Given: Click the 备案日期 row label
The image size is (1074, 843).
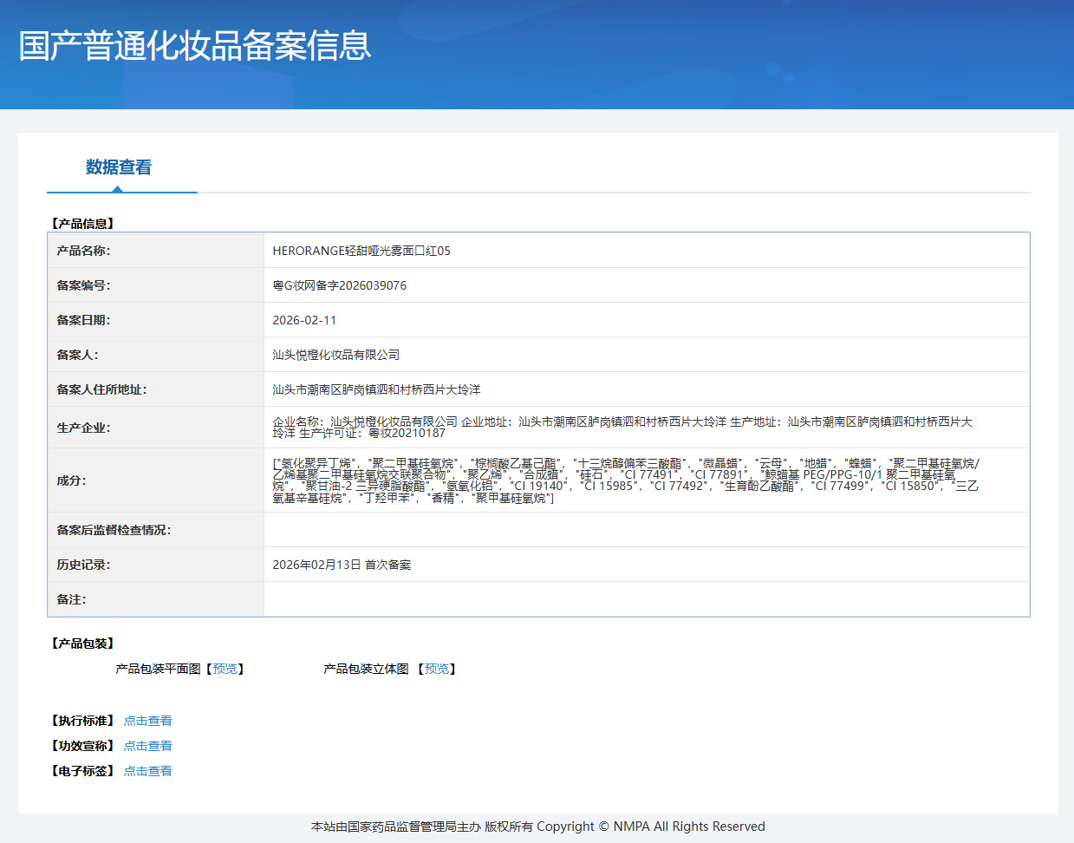Looking at the screenshot, I should point(83,320).
